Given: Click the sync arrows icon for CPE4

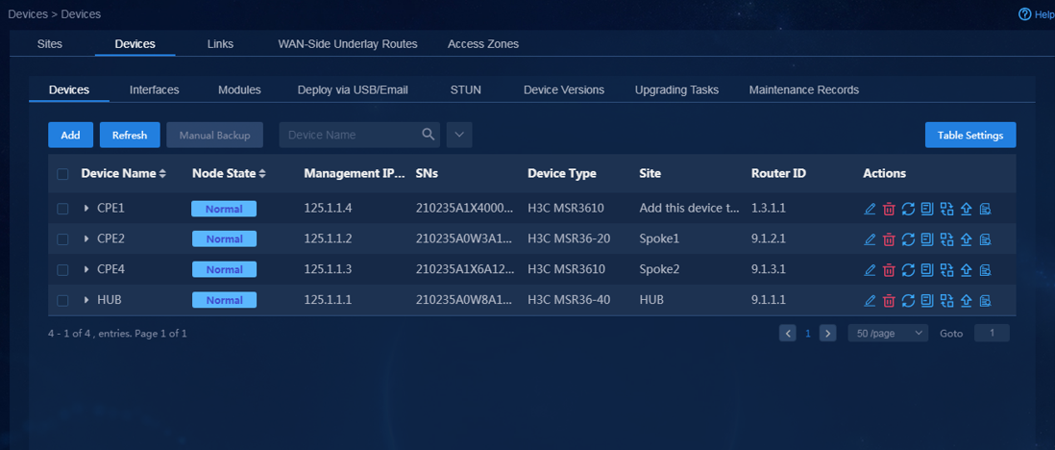Looking at the screenshot, I should pos(908,269).
